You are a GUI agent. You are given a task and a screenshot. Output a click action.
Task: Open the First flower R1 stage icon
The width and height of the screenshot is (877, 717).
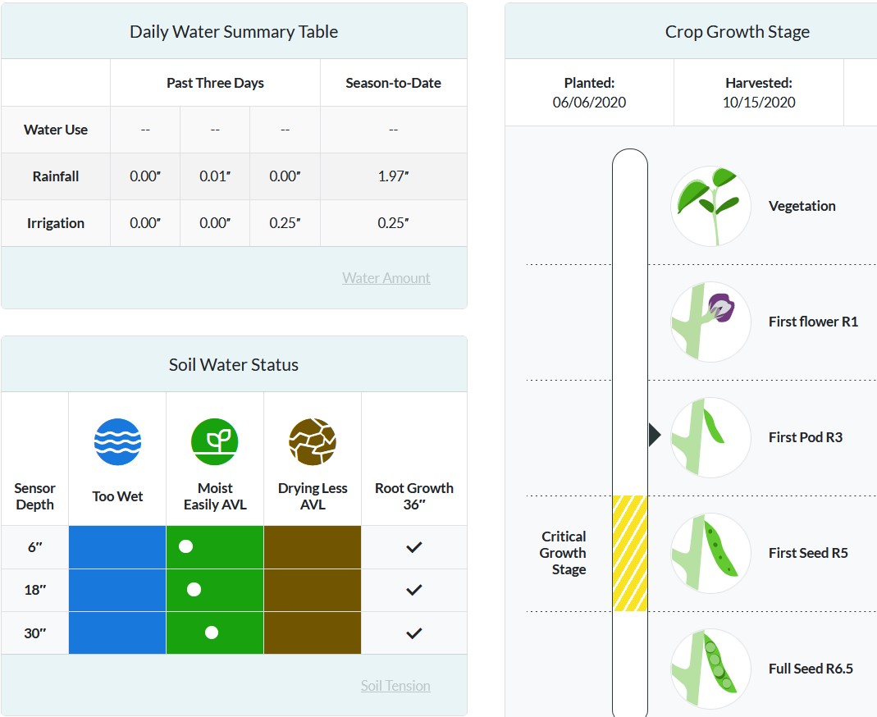(710, 321)
